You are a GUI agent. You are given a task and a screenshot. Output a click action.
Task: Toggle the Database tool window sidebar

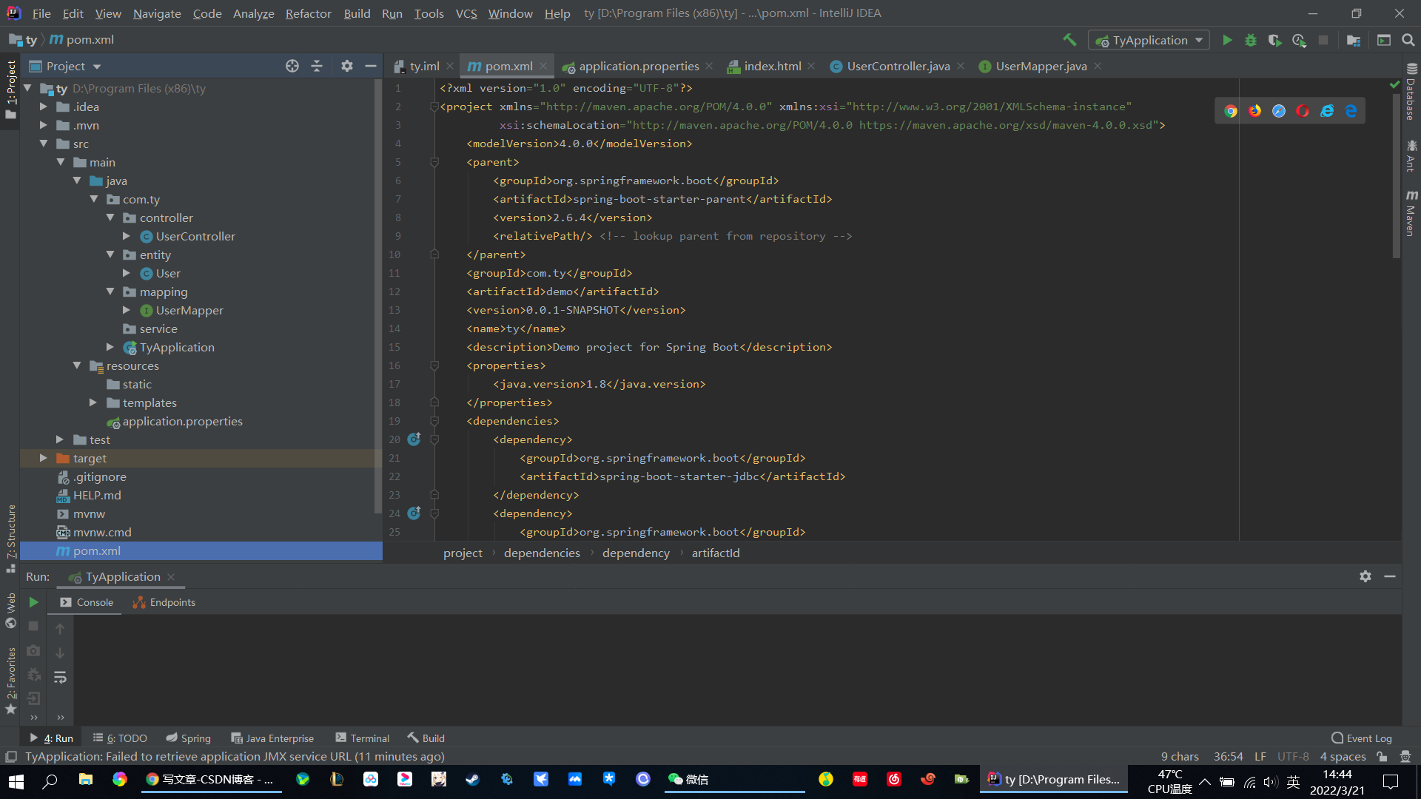1411,92
